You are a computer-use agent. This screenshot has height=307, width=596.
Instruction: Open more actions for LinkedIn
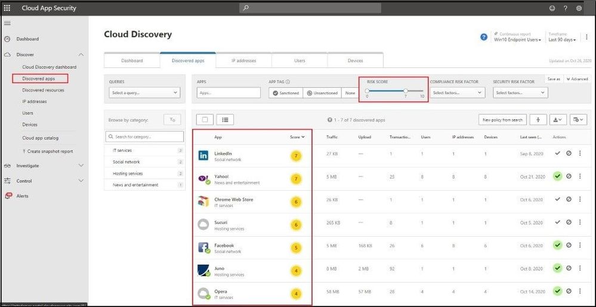click(x=580, y=154)
